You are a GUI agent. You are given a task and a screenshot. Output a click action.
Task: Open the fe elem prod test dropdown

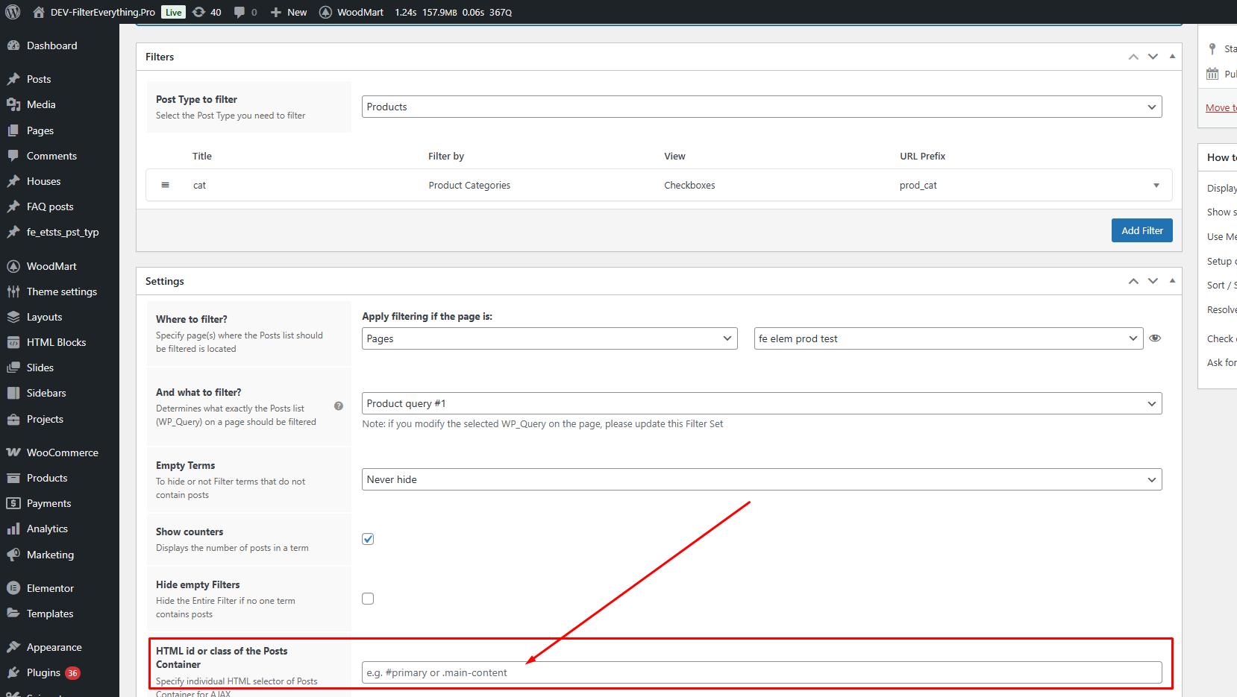click(948, 338)
